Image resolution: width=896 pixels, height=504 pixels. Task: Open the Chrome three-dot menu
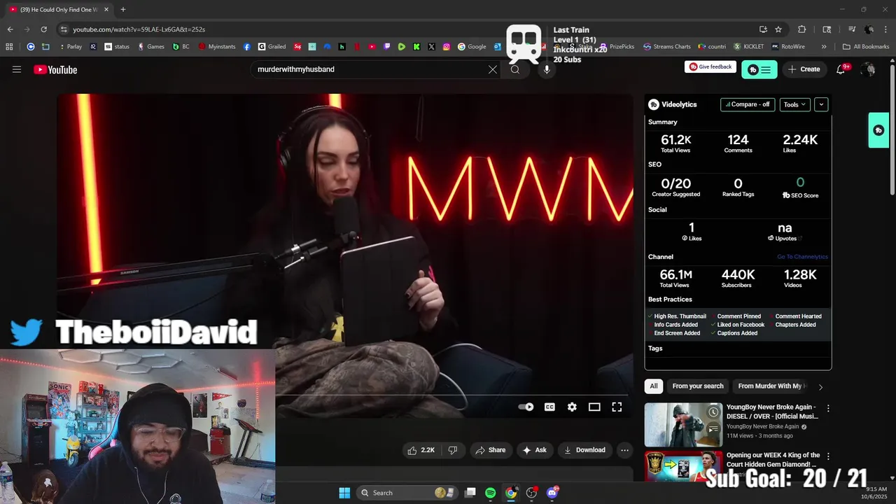[x=886, y=29]
